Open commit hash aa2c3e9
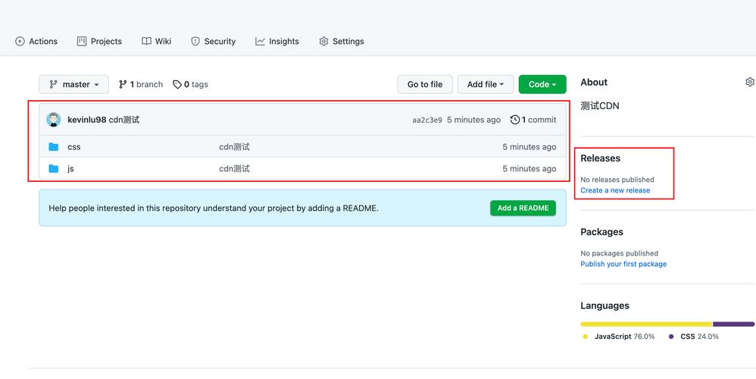The image size is (756, 379). [x=427, y=120]
